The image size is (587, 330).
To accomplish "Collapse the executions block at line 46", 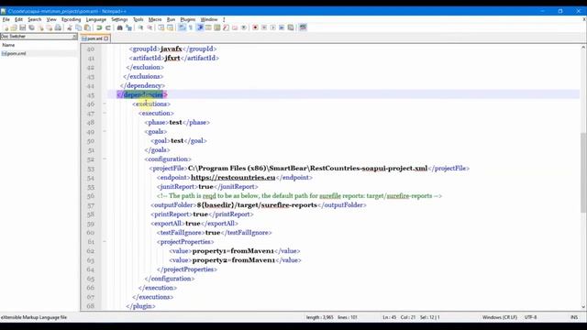I will (x=105, y=104).
